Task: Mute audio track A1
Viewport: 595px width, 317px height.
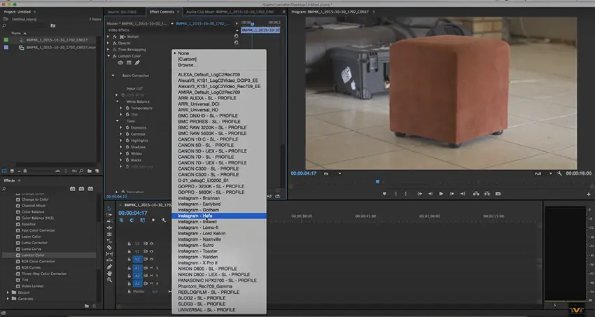Action: [x=151, y=268]
